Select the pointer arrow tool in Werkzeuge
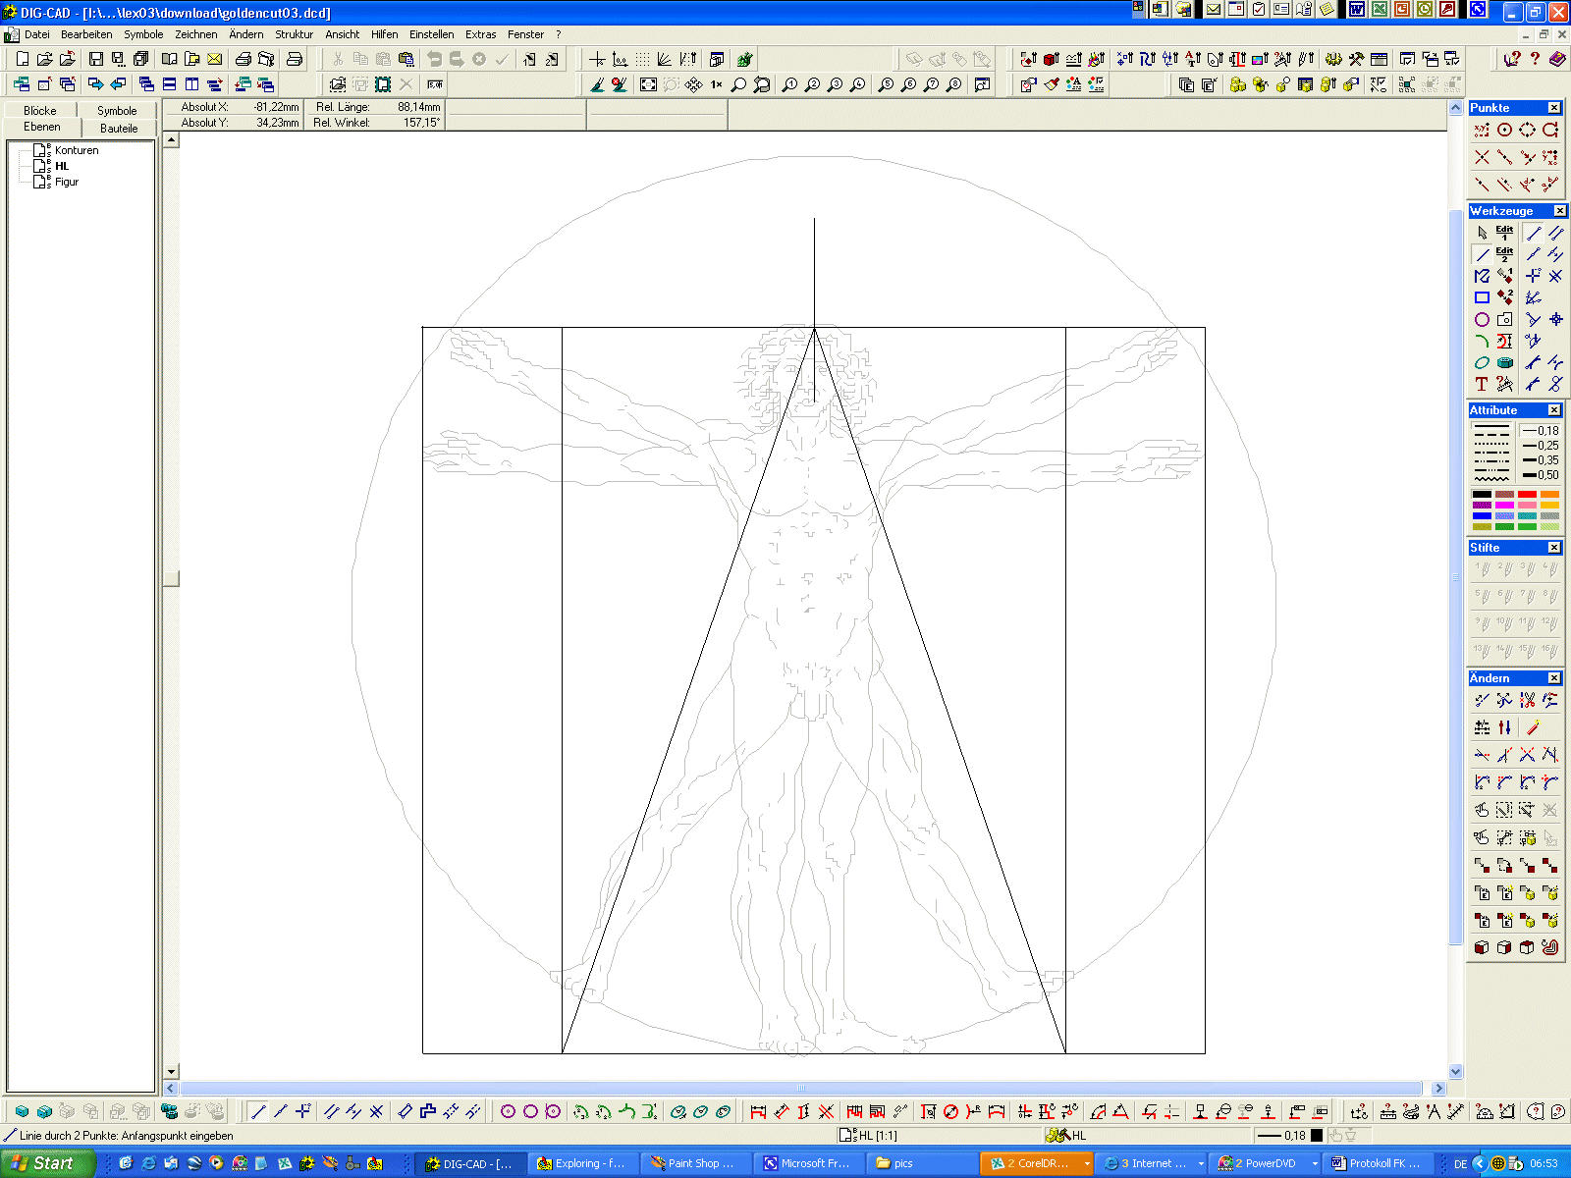Viewport: 1571px width, 1178px height. tap(1482, 233)
